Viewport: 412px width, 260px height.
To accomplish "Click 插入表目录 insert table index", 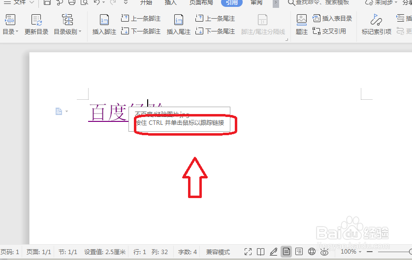I will (332, 18).
